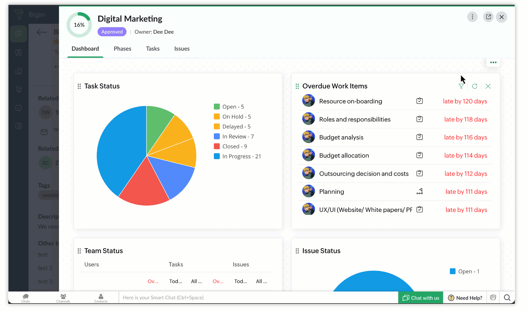Open the Activities checkbox icon in sidebar

tap(18, 108)
